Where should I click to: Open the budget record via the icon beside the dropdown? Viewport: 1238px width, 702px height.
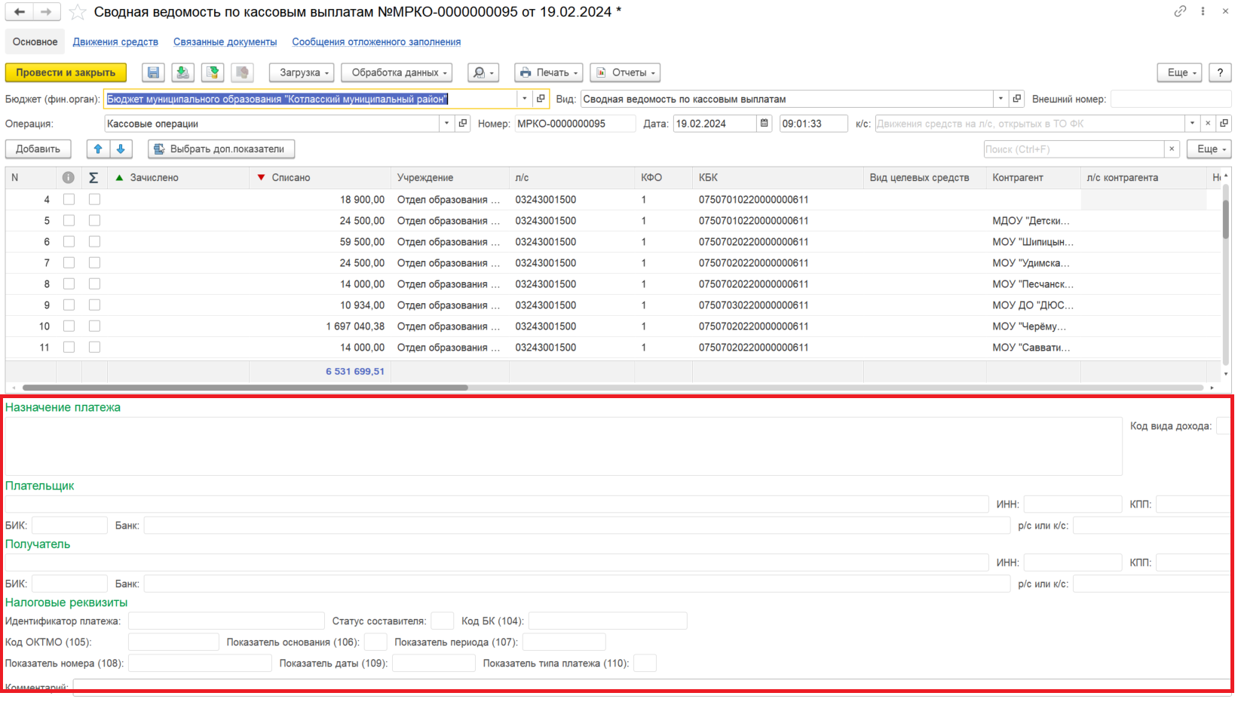coord(541,99)
